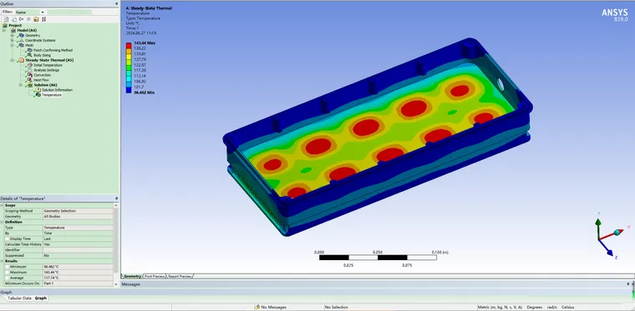This screenshot has width=635, height=311.
Task: Check the Minimum result checkbox
Action: pos(7,267)
